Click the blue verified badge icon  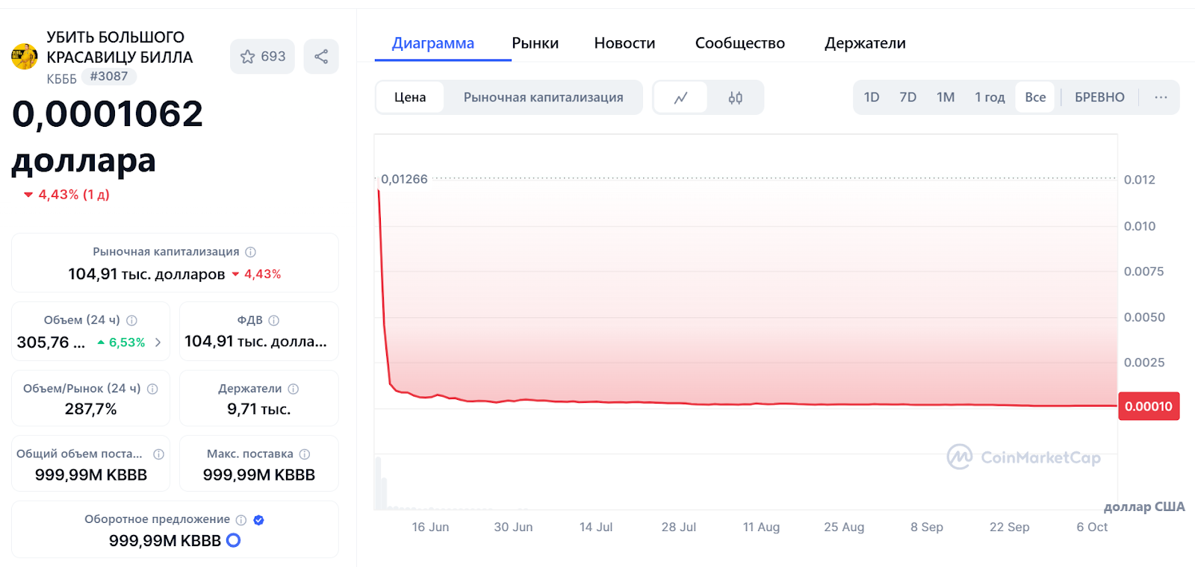pos(258,520)
